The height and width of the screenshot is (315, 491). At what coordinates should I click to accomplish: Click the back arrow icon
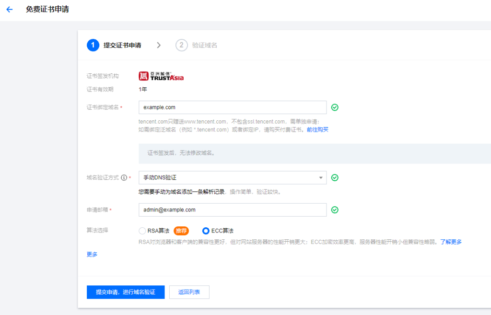pos(10,9)
